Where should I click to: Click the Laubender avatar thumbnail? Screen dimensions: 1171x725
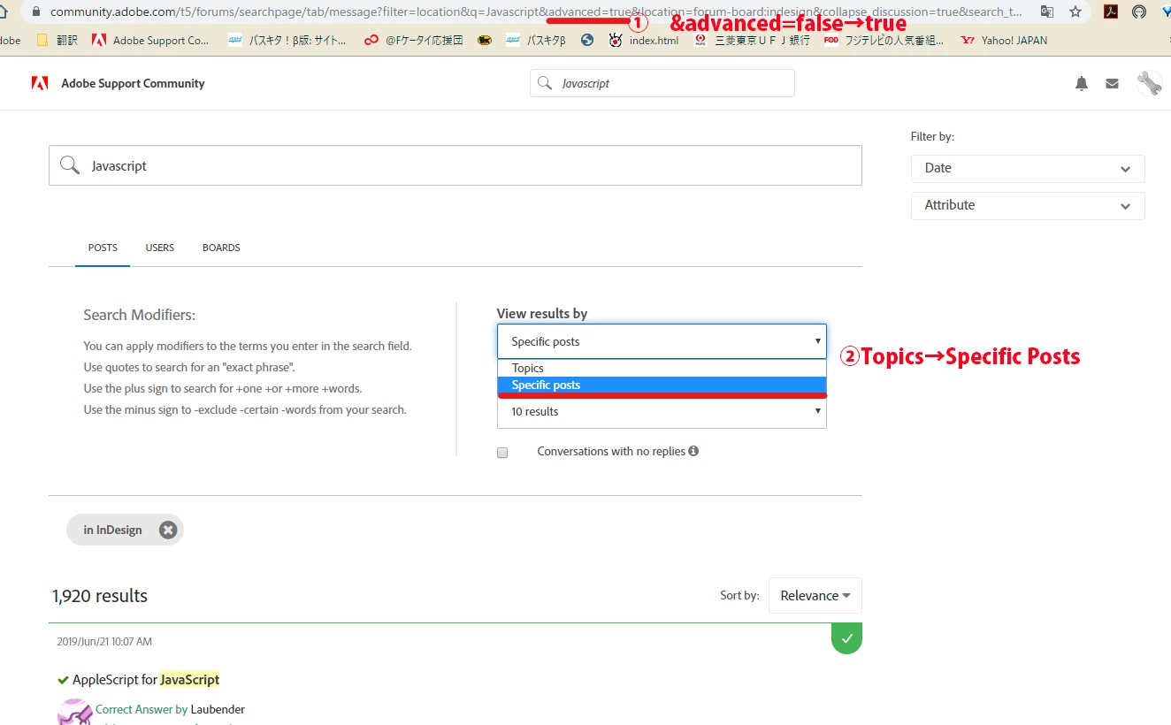74,713
